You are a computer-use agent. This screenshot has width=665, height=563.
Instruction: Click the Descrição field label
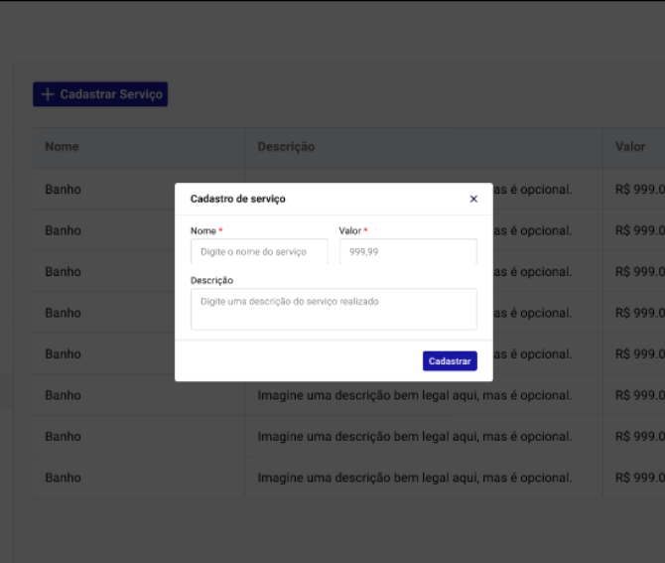coord(211,280)
